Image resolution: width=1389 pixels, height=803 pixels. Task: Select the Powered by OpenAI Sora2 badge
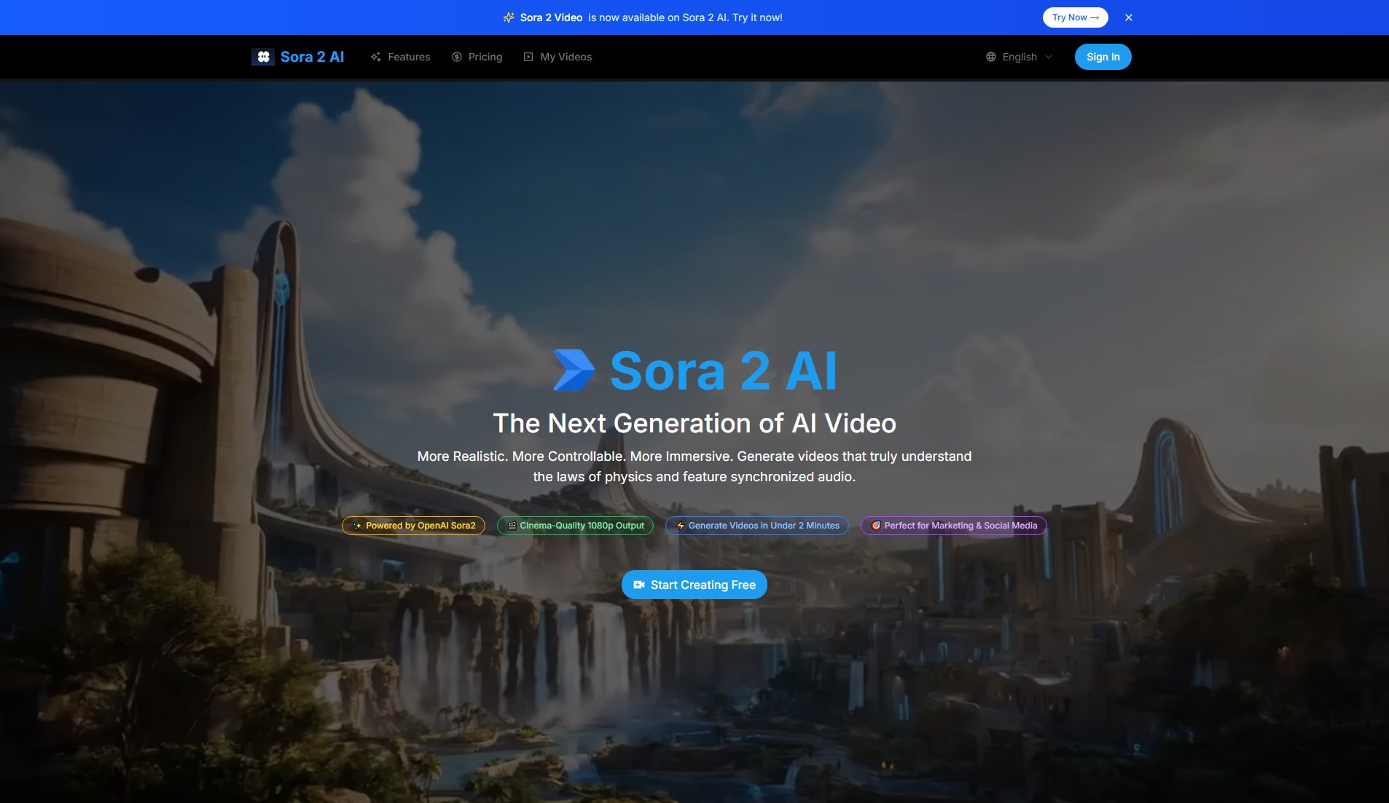[413, 526]
